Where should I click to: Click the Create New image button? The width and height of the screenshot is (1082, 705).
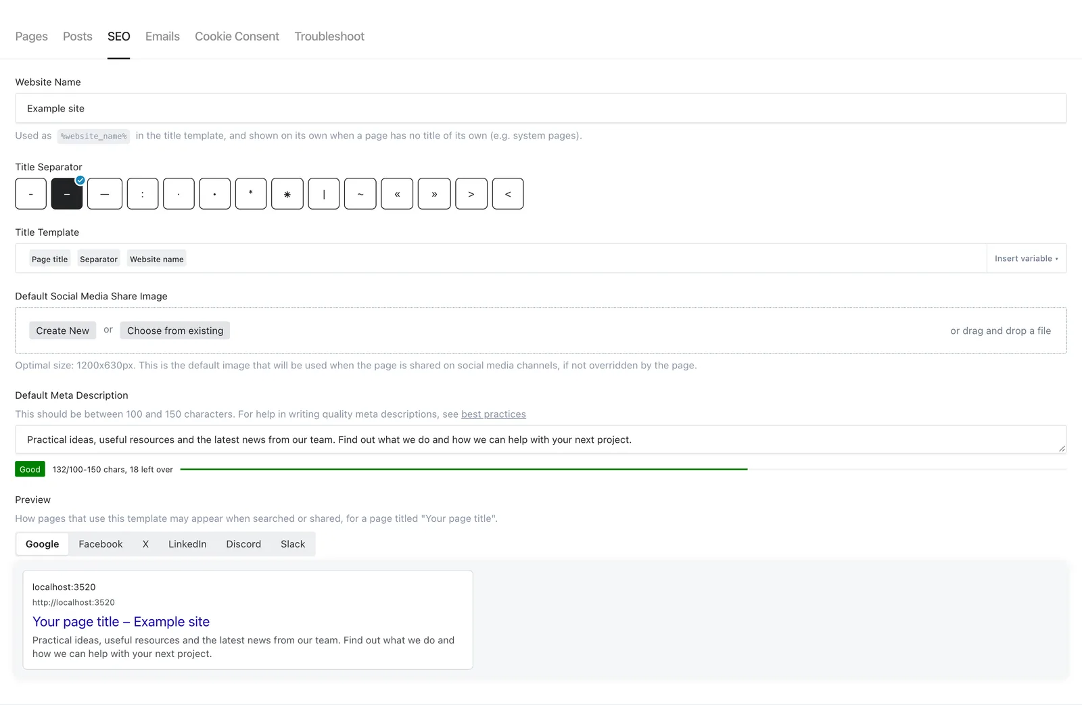[x=63, y=331]
